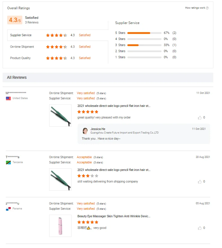Click the United States flag icon
222x248 pixels.
8,99
